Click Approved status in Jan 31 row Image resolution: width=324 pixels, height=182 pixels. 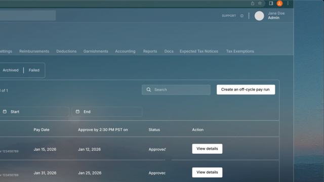click(x=157, y=173)
